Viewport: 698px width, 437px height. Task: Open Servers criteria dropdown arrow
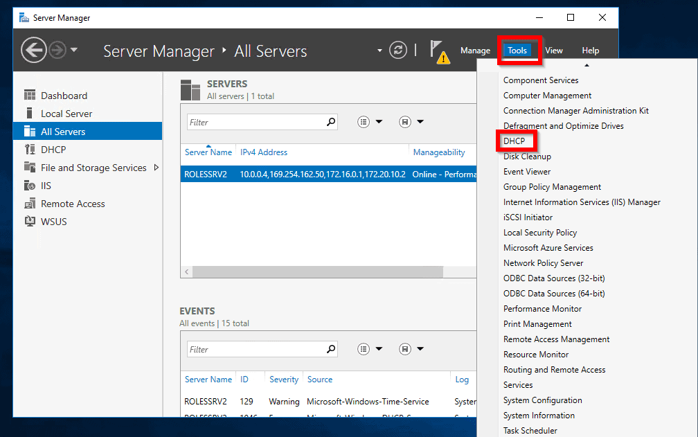coord(379,121)
